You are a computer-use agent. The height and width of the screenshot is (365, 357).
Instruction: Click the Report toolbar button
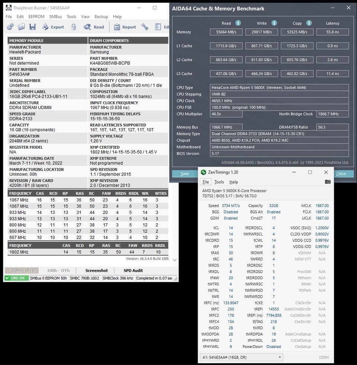click(125, 27)
